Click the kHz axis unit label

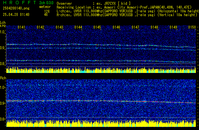click(x=3, y=26)
